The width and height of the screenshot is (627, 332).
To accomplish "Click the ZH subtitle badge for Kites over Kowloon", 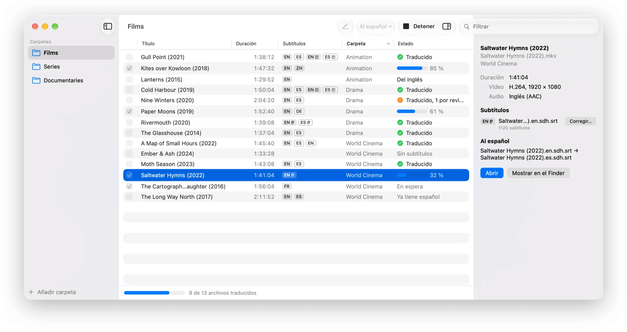I will (299, 68).
